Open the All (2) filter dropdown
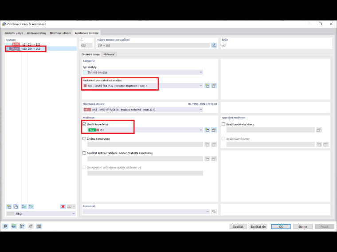The height and width of the screenshot is (252, 337). (41, 214)
